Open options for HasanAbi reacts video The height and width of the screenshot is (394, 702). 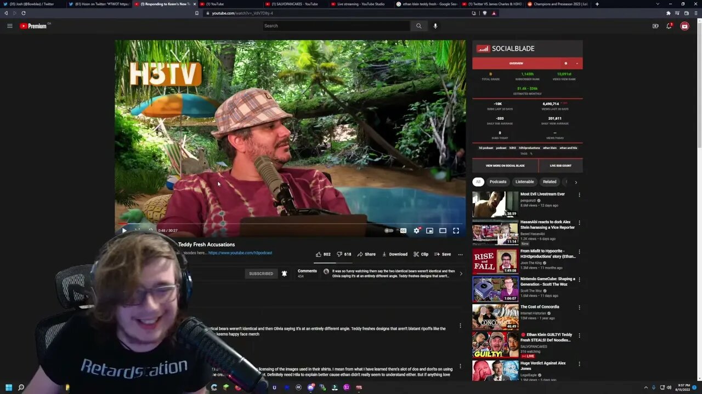click(579, 223)
